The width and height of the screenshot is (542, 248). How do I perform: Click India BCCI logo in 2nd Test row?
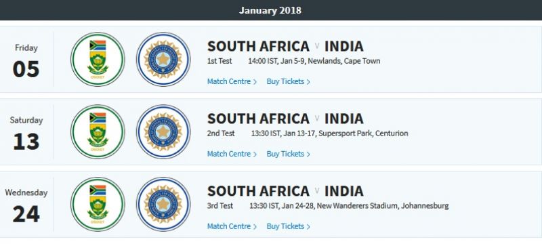pos(163,131)
